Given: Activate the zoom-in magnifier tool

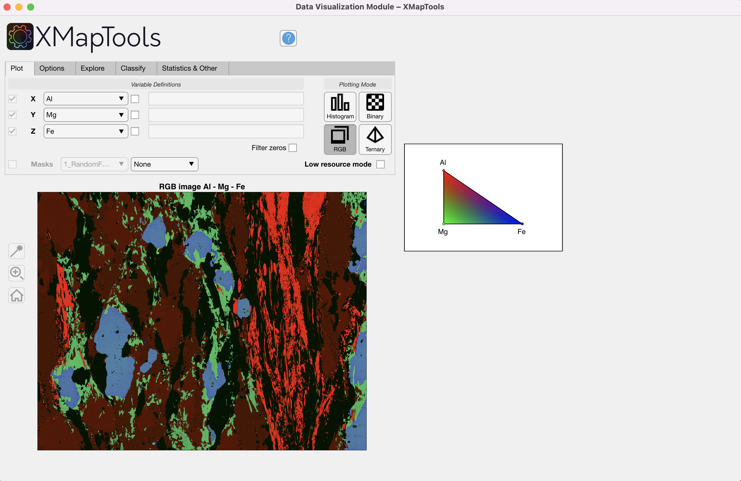Looking at the screenshot, I should pos(16,273).
